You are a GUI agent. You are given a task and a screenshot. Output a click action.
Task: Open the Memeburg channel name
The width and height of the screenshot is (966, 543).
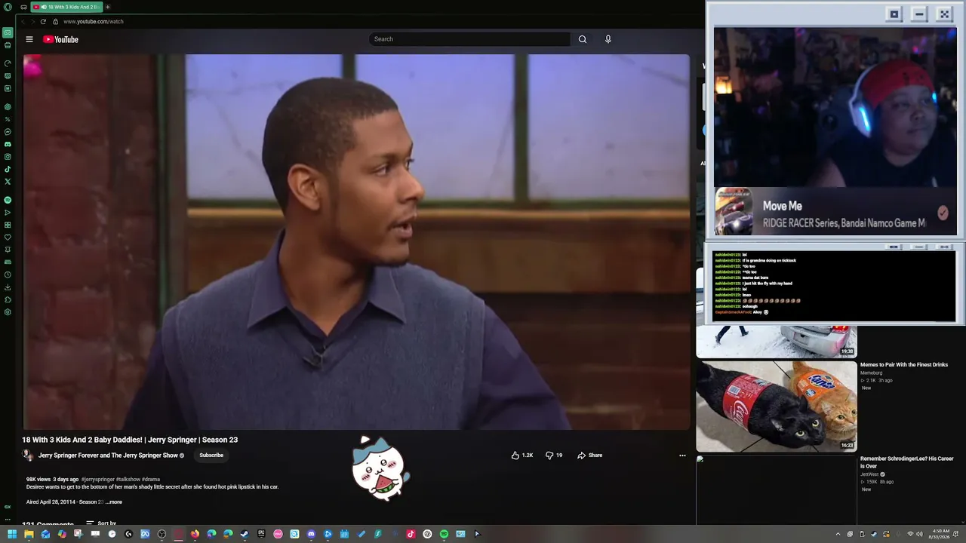(871, 373)
